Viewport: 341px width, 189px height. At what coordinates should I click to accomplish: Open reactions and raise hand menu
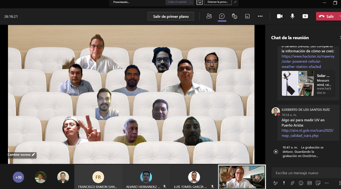[234, 16]
